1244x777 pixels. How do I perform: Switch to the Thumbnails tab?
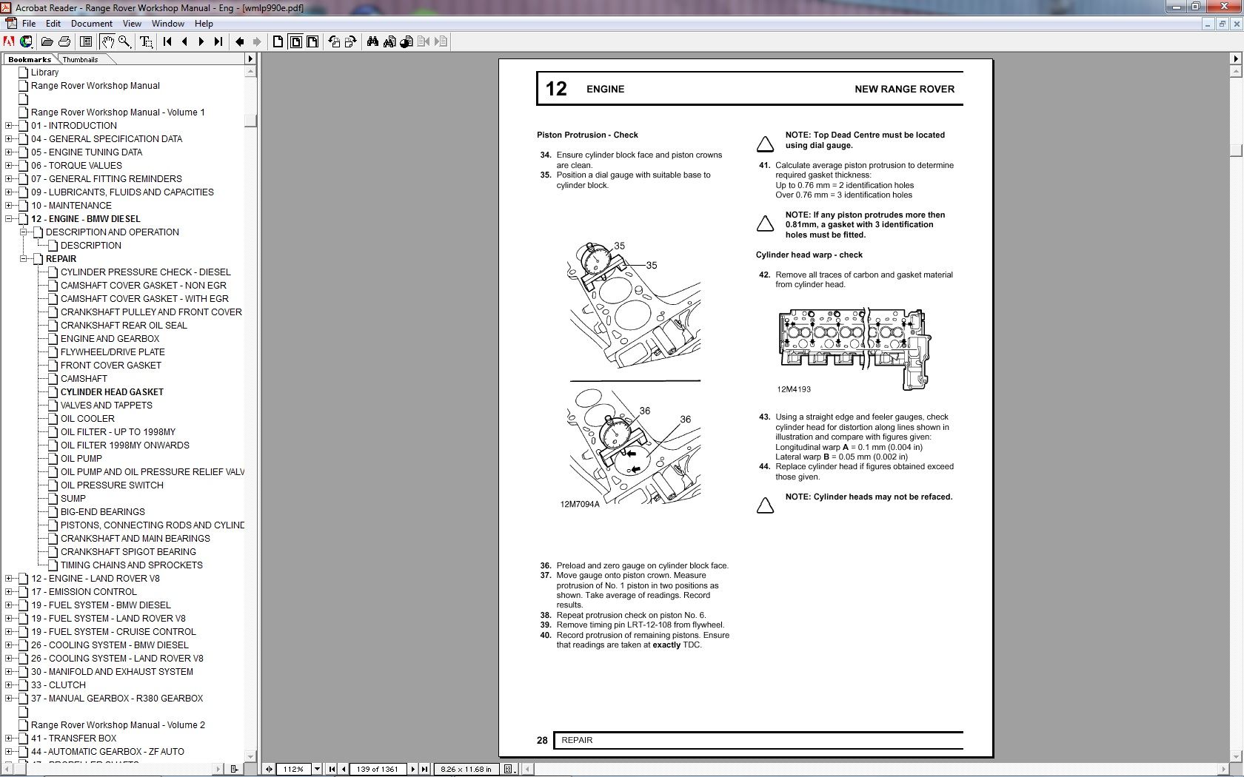(80, 59)
